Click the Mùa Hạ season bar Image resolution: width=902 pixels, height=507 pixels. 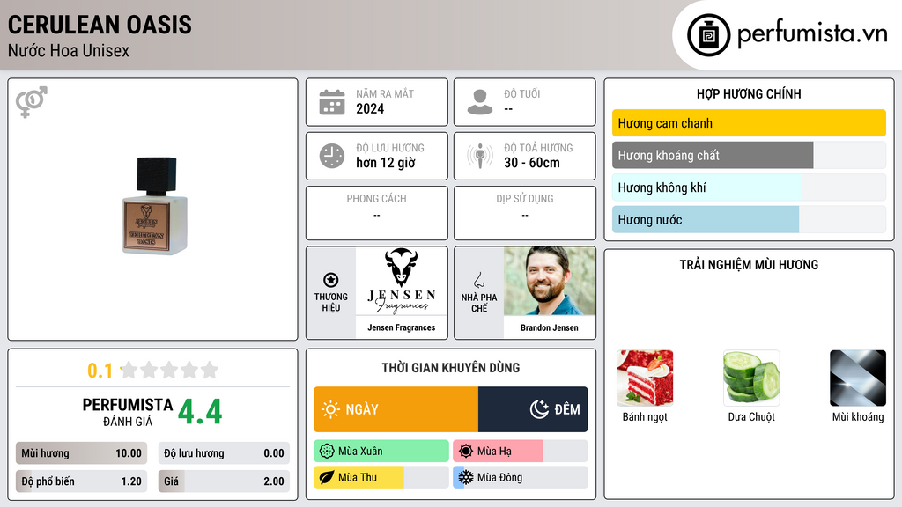click(x=521, y=452)
